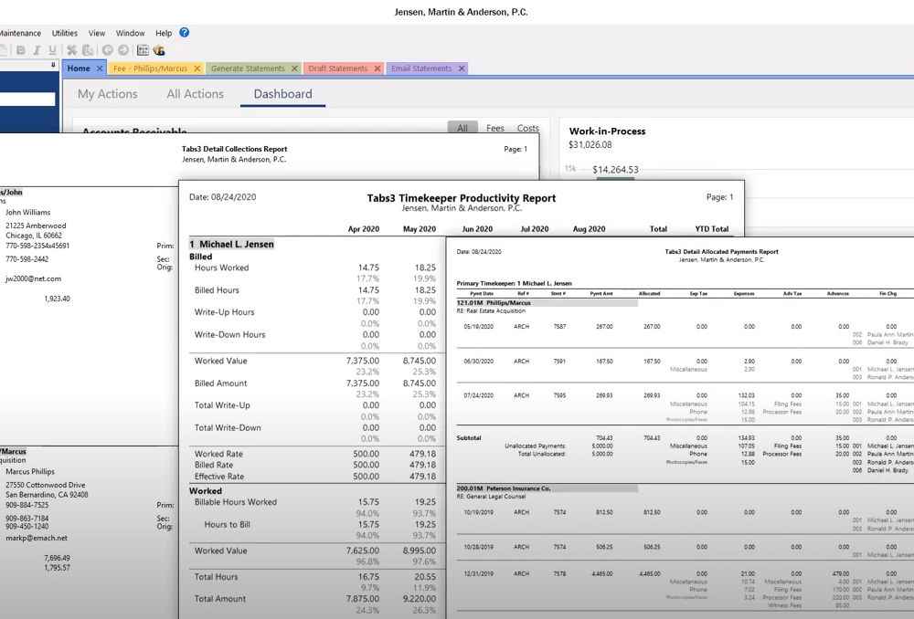Image resolution: width=914 pixels, height=619 pixels.
Task: Select the Dashboard view
Action: [282, 94]
